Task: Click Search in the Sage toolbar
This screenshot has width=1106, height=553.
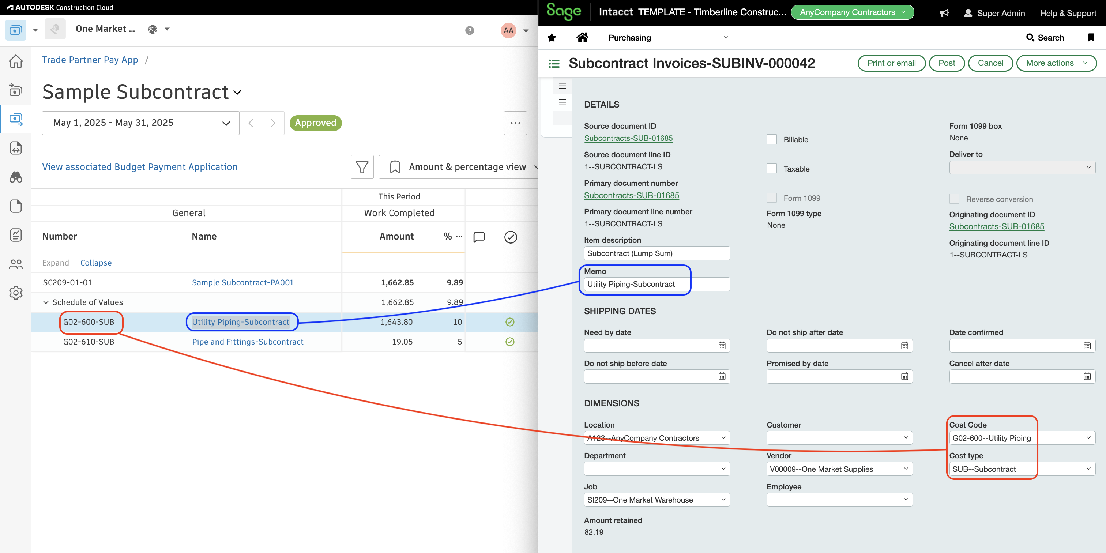Action: 1045,38
